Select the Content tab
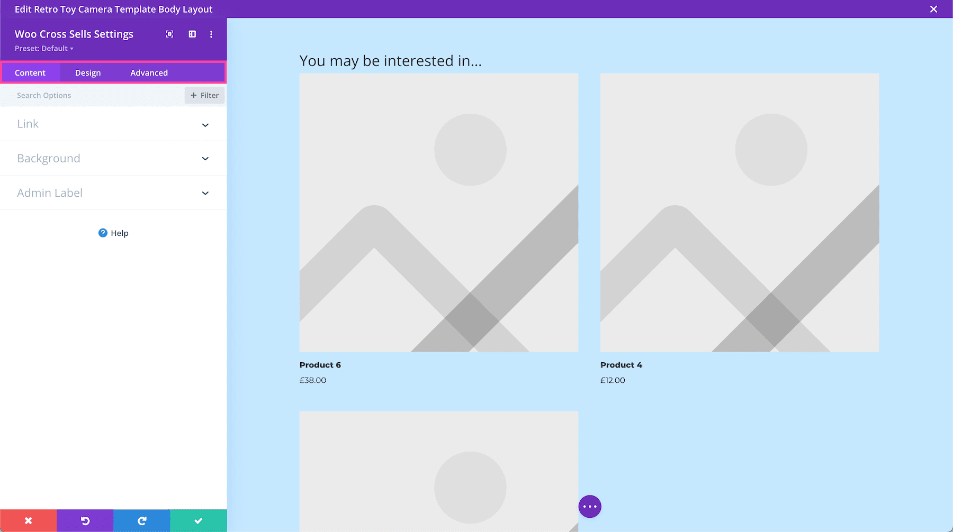The height and width of the screenshot is (532, 953). (31, 72)
